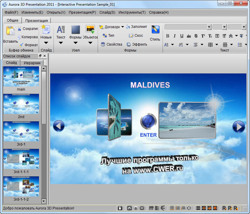Open the Инструменты(T) menu

click(132, 12)
